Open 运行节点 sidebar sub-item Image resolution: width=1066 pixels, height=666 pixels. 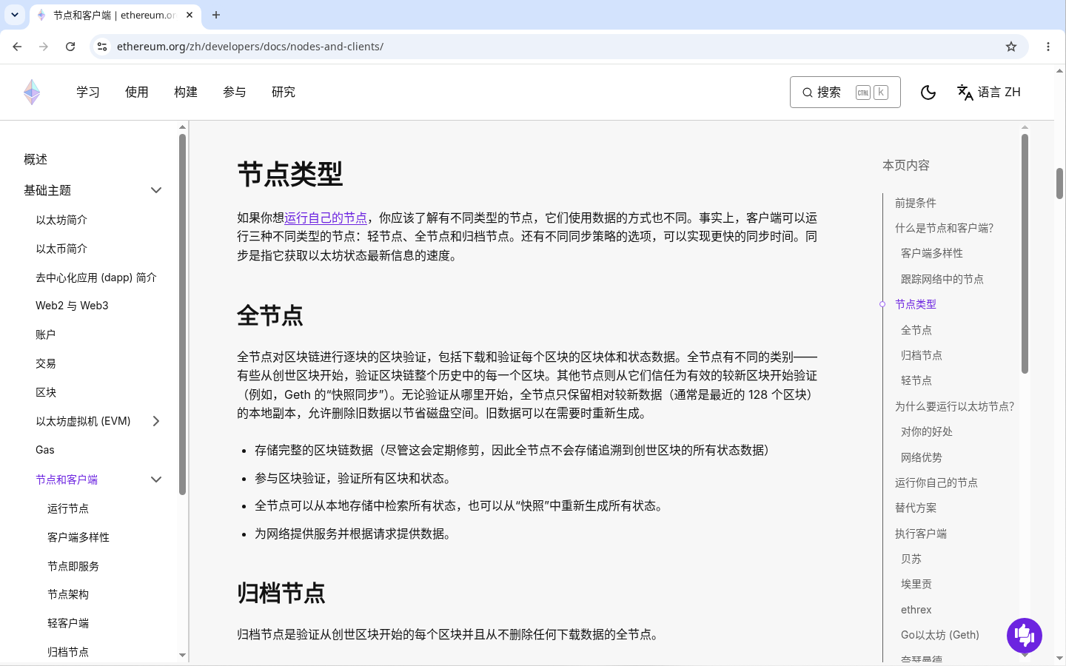(68, 508)
